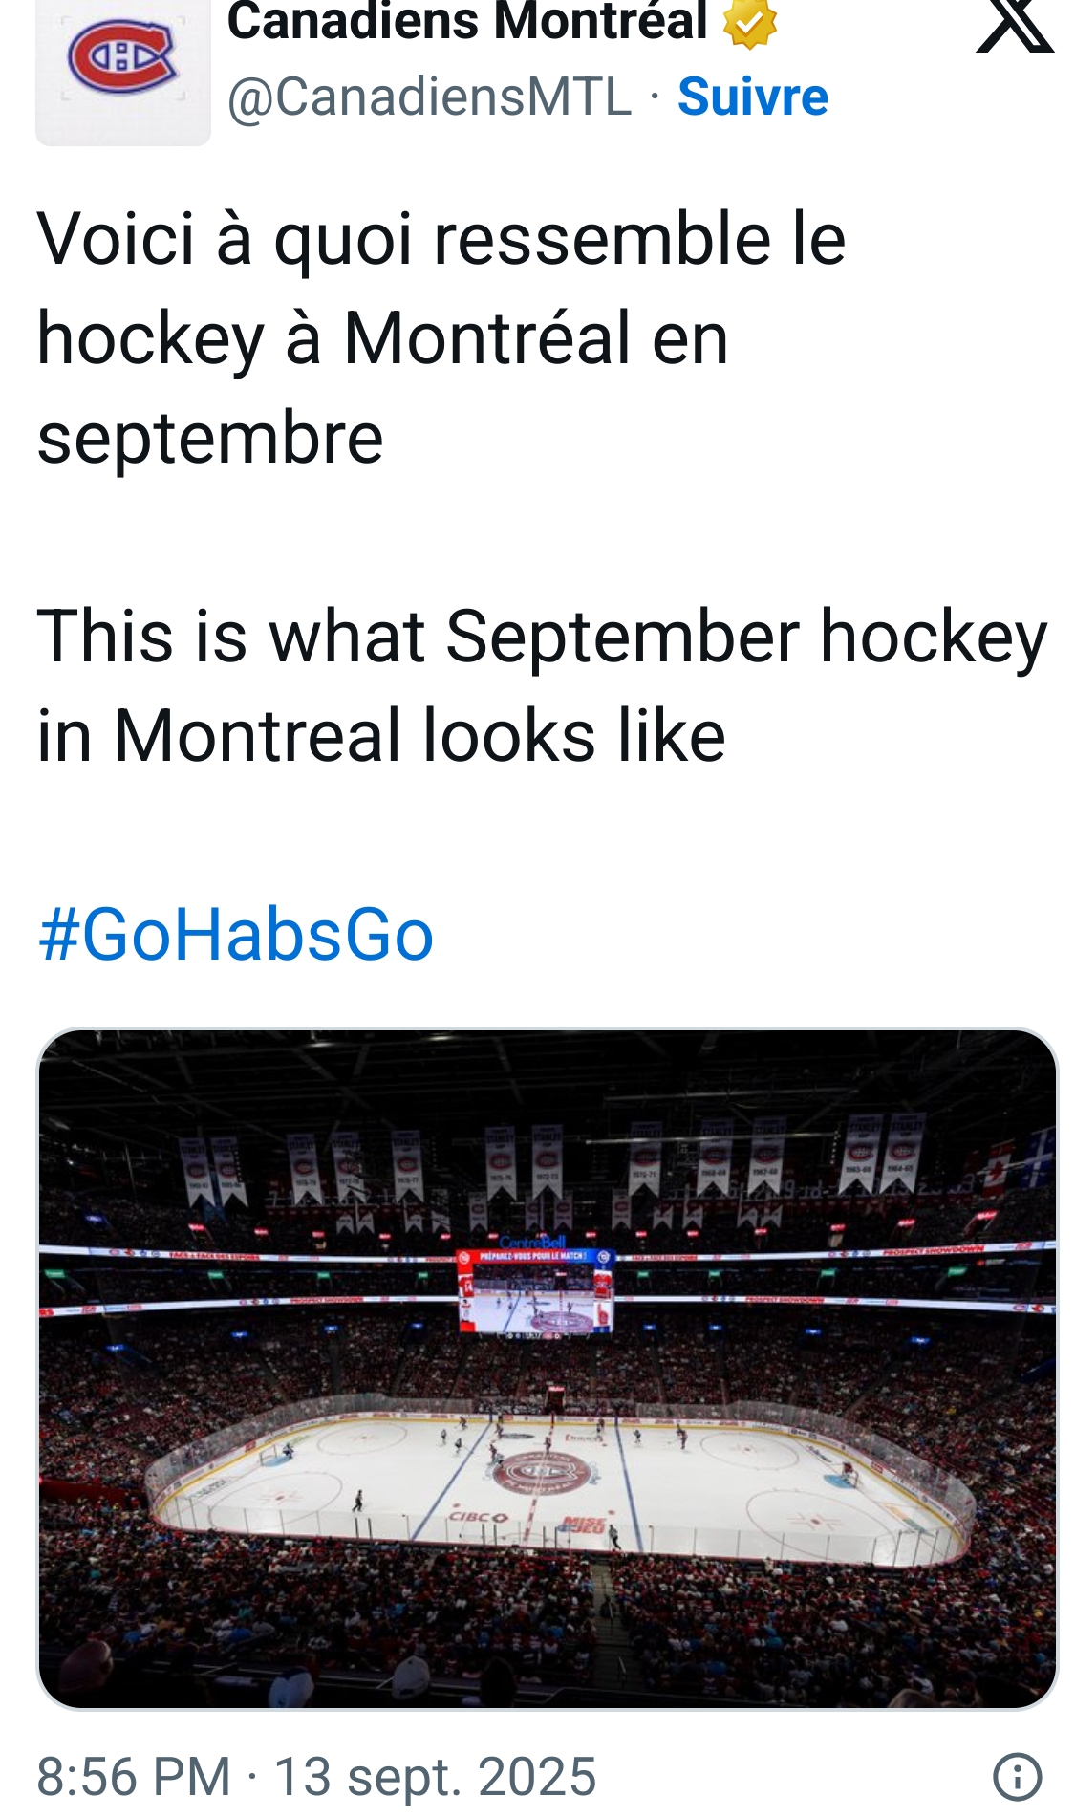Open the tweet info icon
The width and height of the screenshot is (1075, 1817).
[1016, 1776]
